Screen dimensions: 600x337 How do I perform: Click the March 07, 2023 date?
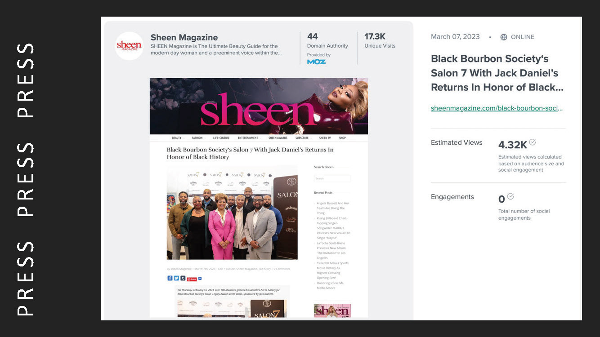pyautogui.click(x=455, y=37)
